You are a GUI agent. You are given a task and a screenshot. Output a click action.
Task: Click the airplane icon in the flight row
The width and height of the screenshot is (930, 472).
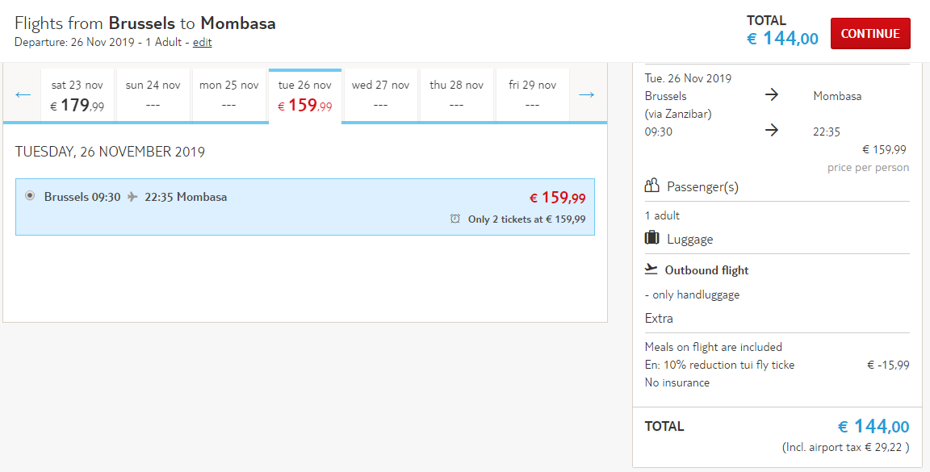point(132,197)
